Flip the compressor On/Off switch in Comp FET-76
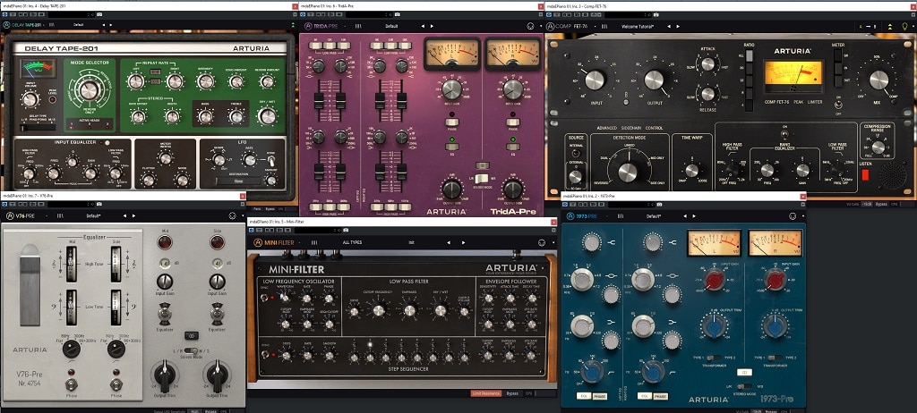The image size is (917, 413). coord(836,105)
